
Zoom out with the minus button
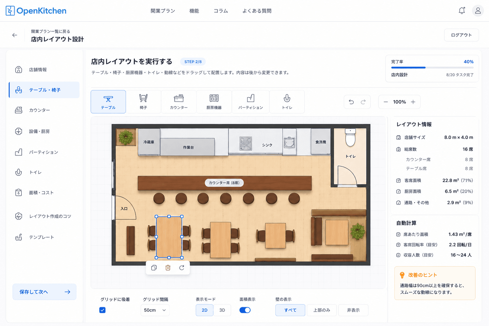tap(386, 102)
